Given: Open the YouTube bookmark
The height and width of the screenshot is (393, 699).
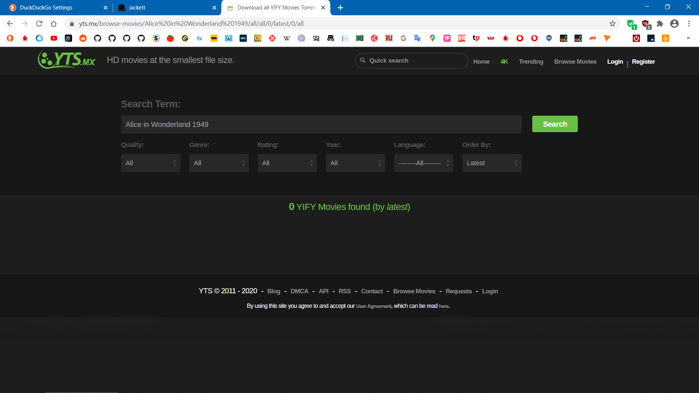Looking at the screenshot, I should pos(54,38).
